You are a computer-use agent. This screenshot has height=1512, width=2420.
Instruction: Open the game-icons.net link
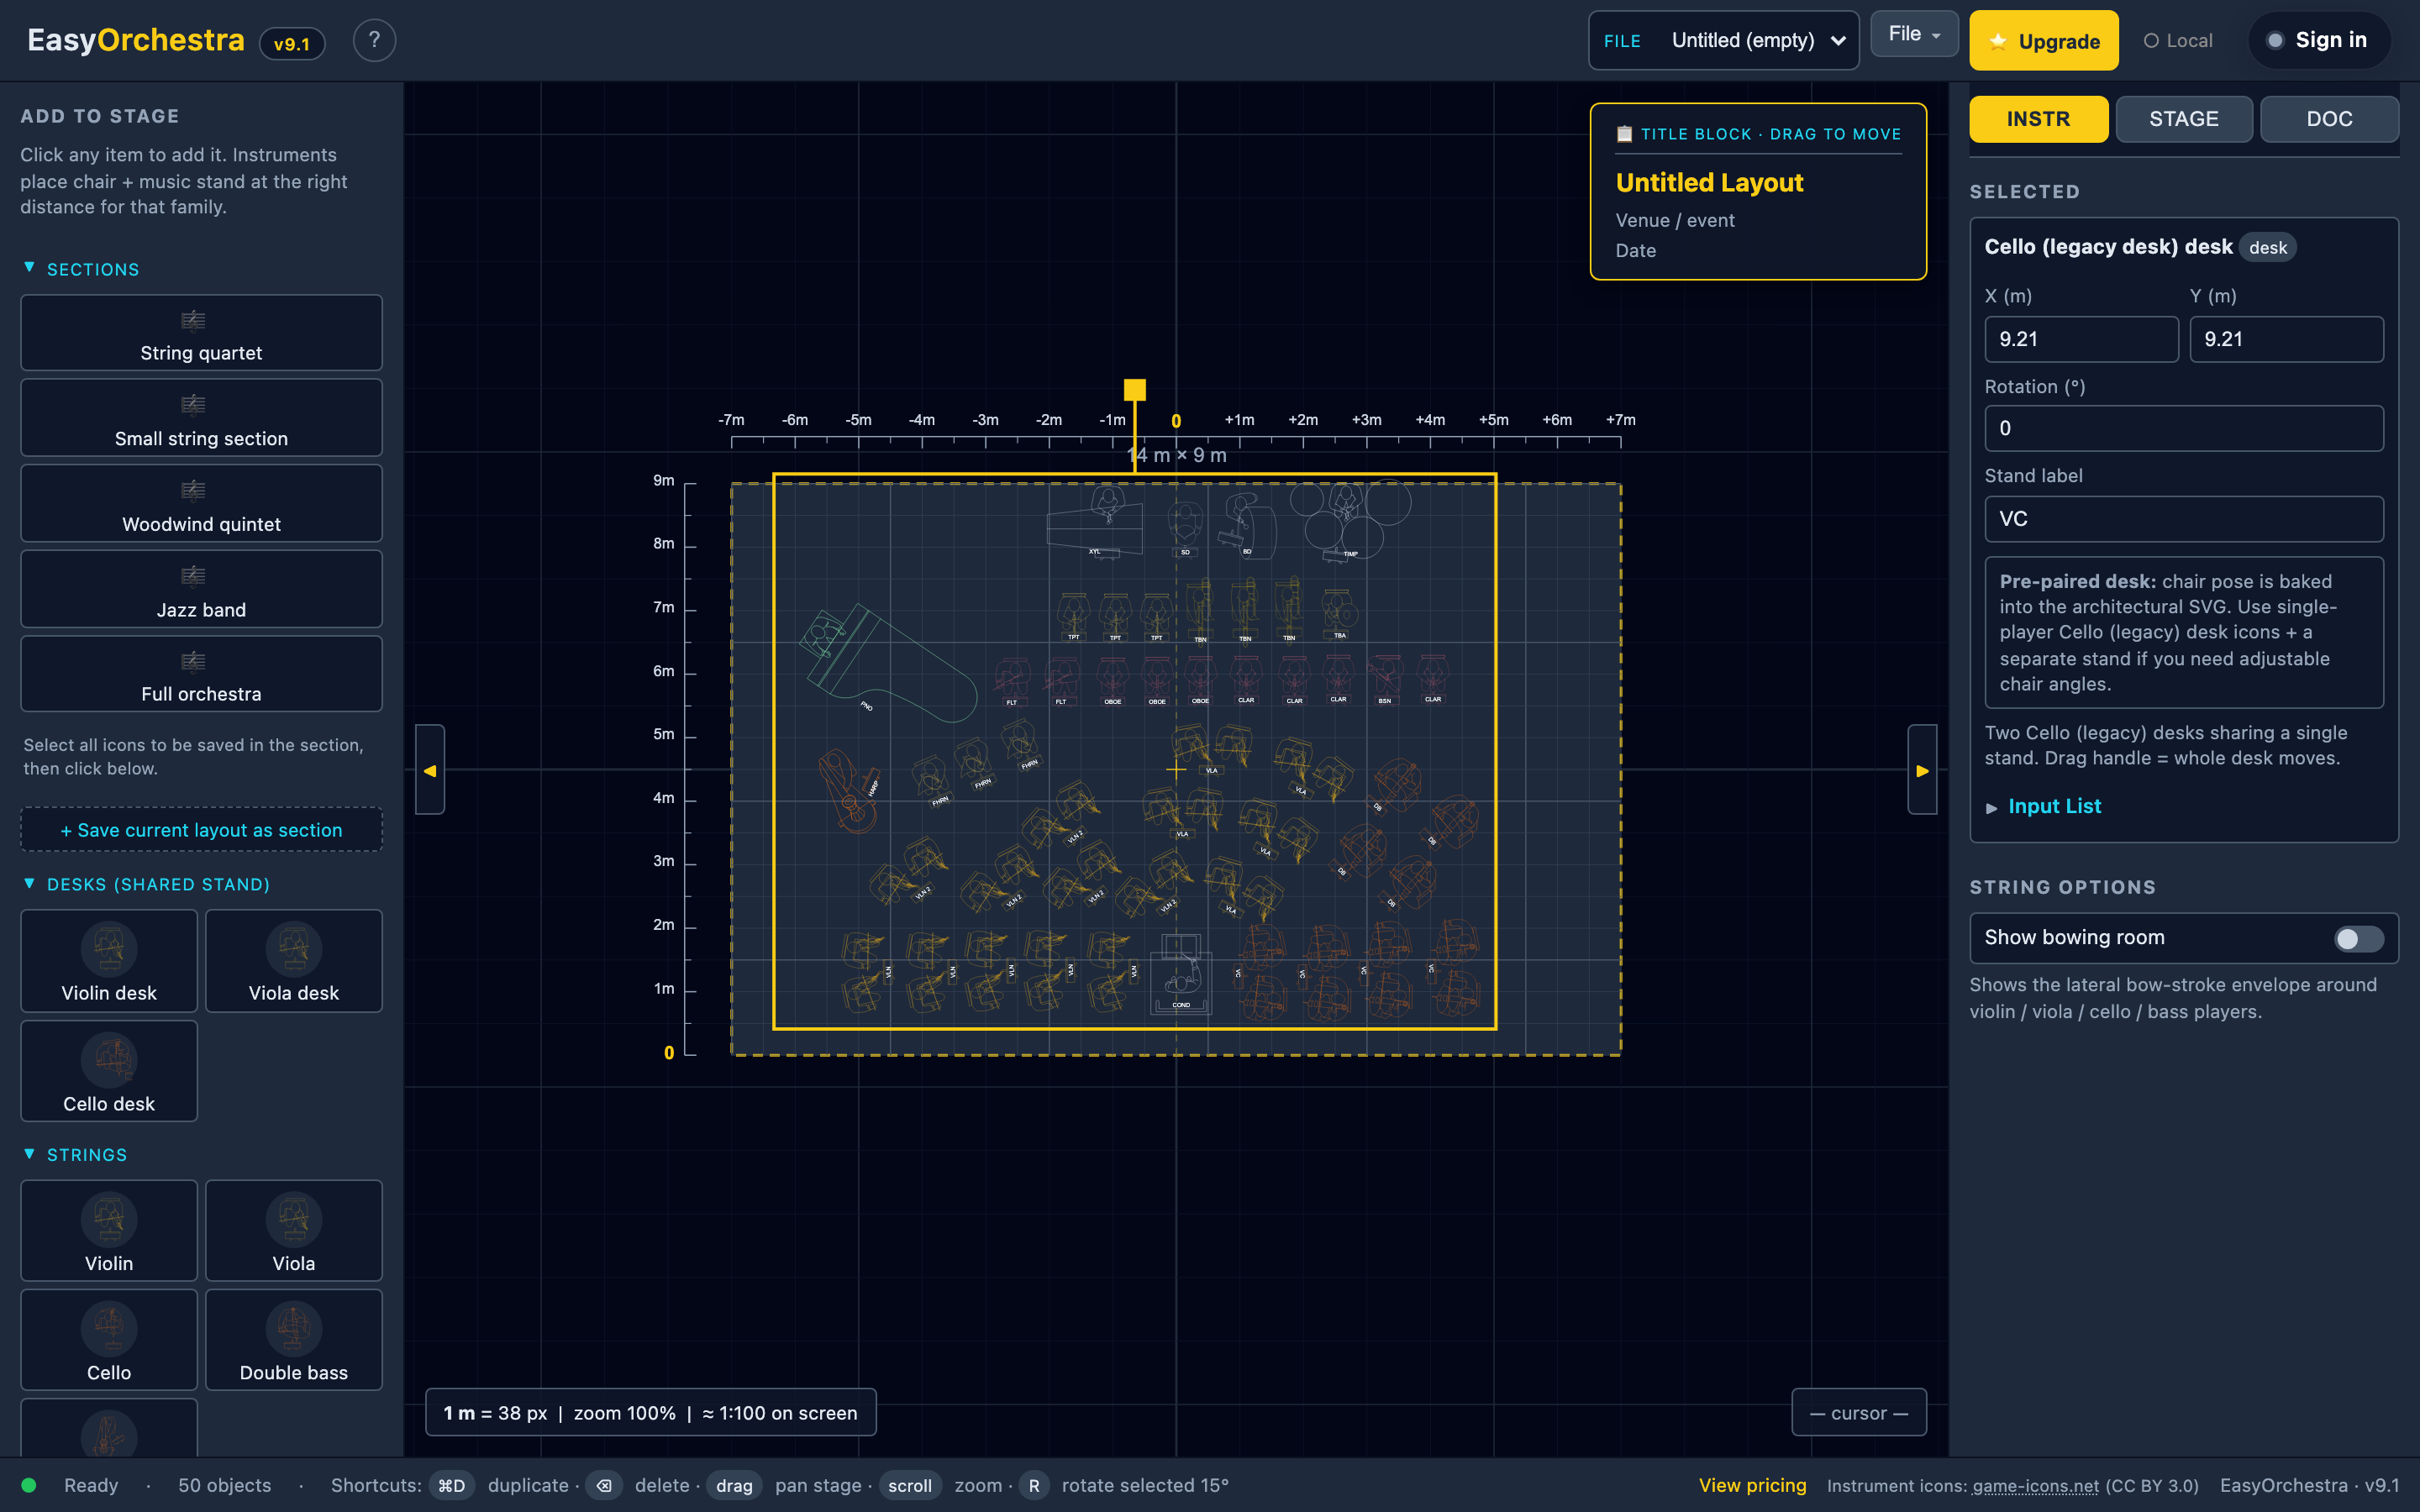click(2035, 1485)
